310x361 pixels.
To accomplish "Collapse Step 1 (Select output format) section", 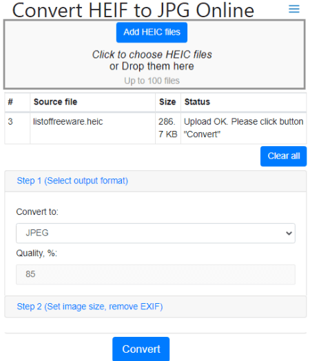I will point(72,181).
